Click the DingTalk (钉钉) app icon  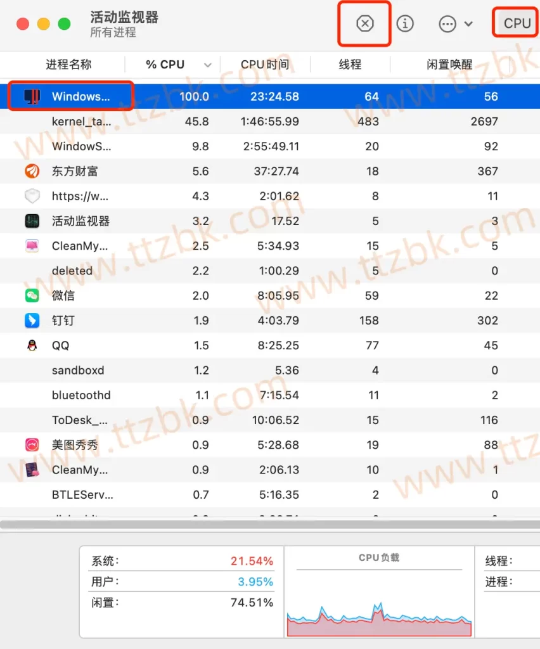[x=32, y=320]
